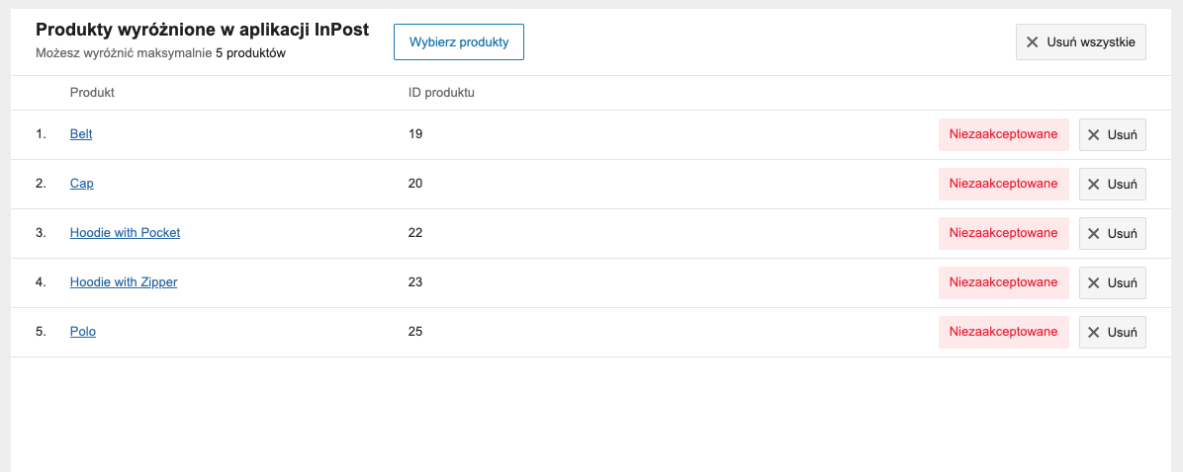Follow the Hoodie with Pocket link
1183x472 pixels.
125,233
